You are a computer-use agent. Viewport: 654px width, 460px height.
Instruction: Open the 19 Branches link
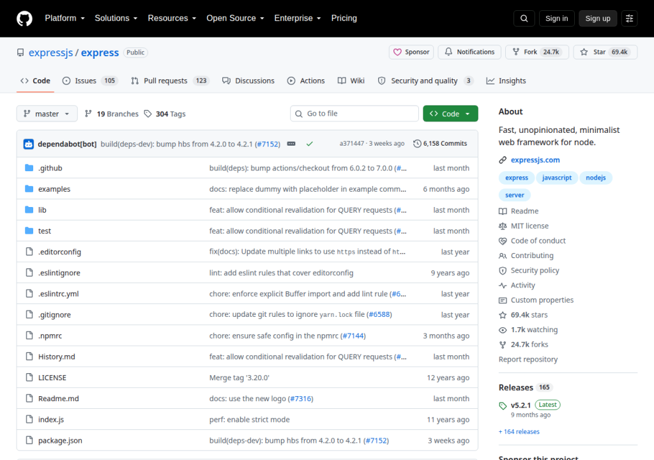[x=111, y=114]
